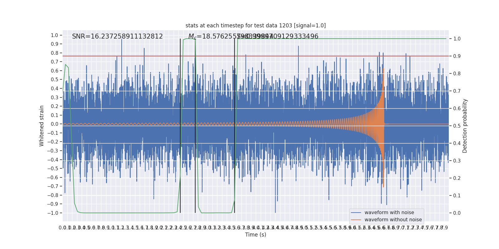Click 'waveform with noise' legend label

[x=389, y=213]
